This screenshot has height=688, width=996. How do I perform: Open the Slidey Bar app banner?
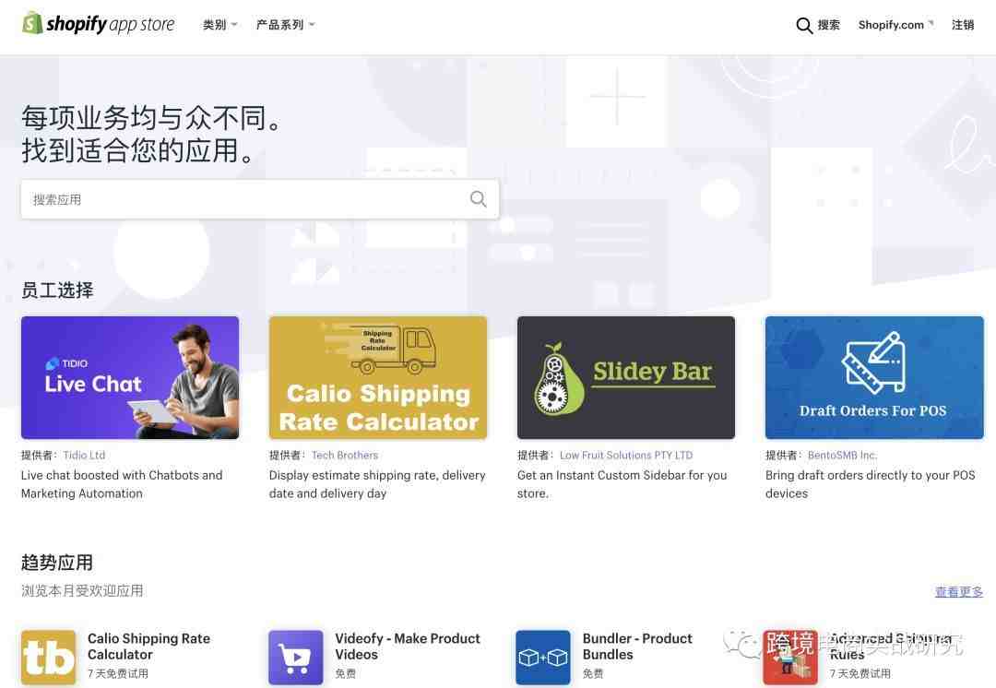click(x=625, y=377)
